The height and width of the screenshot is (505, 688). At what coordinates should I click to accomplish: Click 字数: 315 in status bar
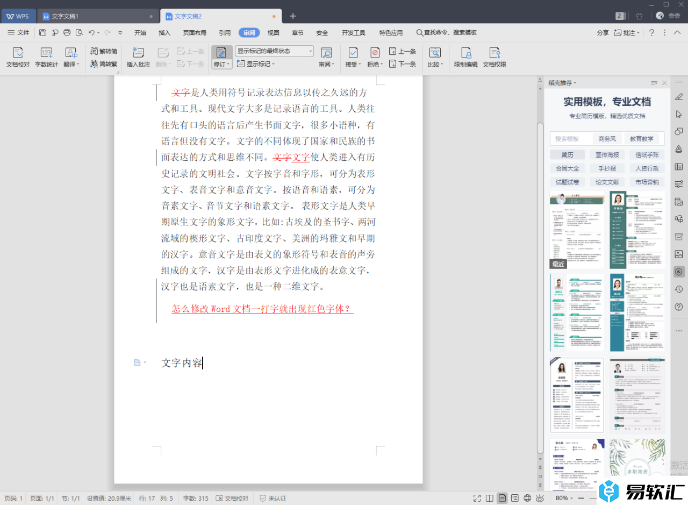195,499
